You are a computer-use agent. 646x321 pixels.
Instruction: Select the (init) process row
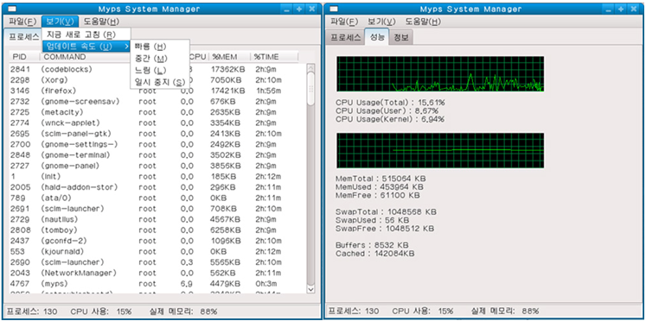pos(157,176)
